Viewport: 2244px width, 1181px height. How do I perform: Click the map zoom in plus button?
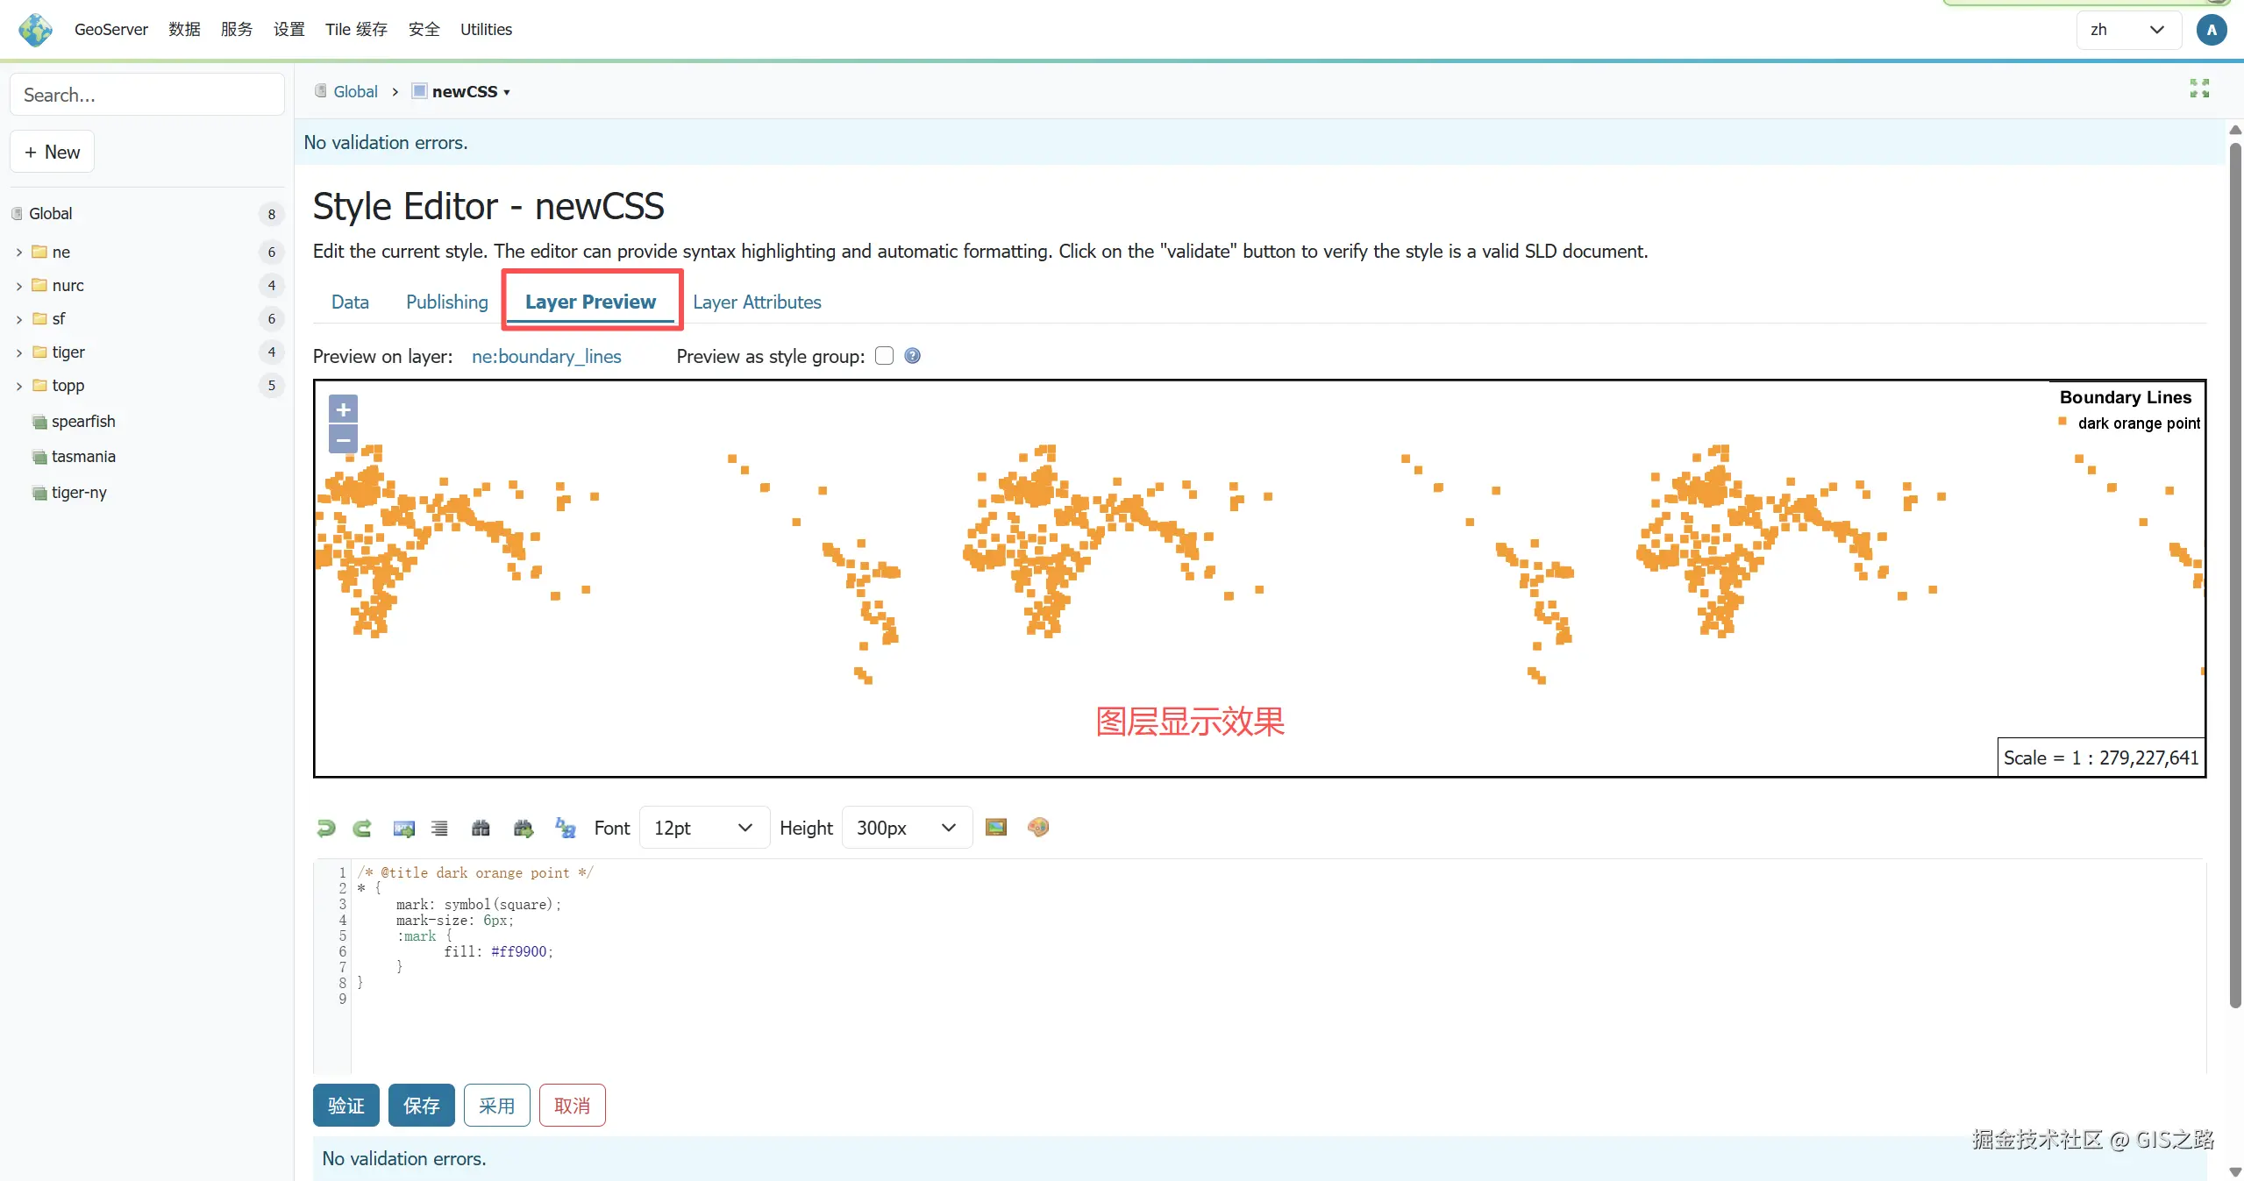[343, 409]
